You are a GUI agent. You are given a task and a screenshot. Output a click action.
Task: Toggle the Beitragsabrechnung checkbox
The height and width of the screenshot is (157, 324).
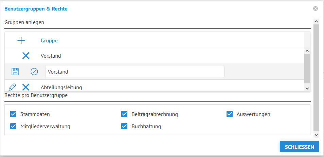coord(124,114)
